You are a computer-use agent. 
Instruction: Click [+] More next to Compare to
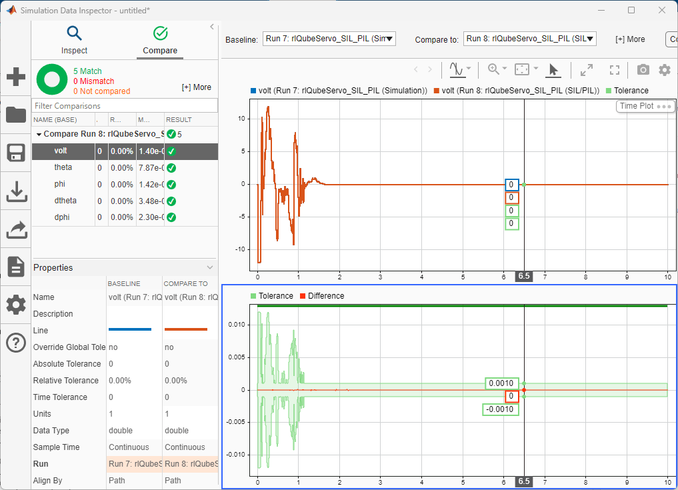coord(629,39)
